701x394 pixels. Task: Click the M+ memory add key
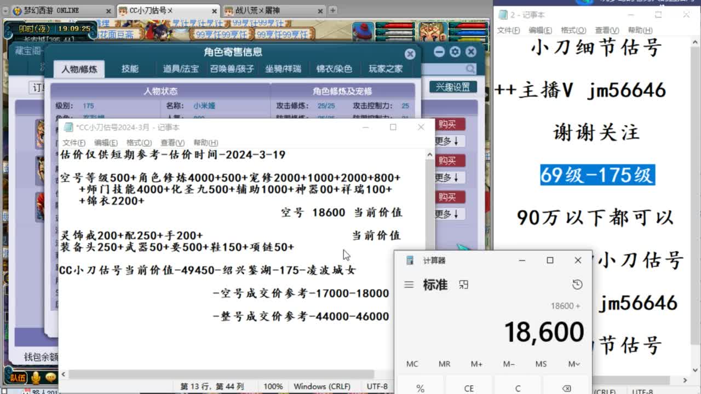476,364
